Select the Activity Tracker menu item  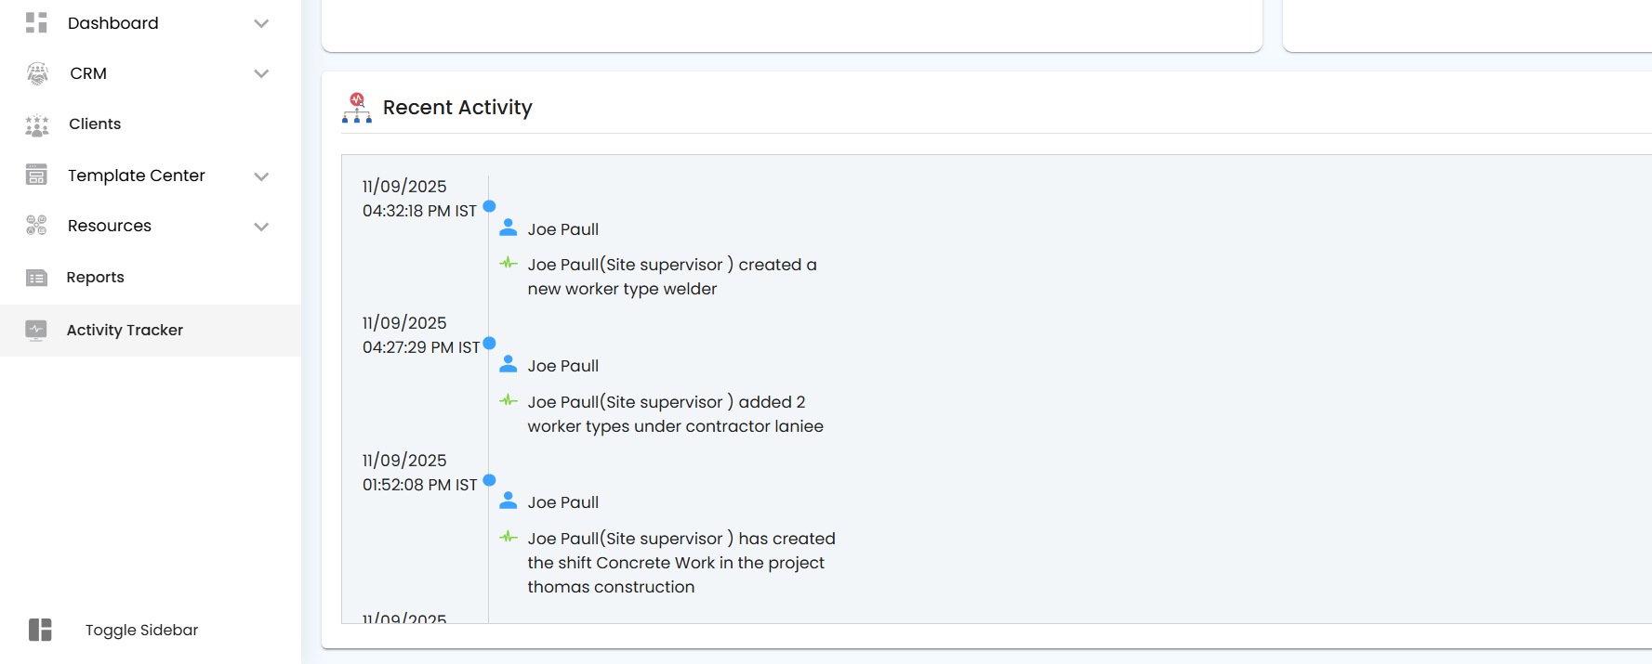coord(125,330)
